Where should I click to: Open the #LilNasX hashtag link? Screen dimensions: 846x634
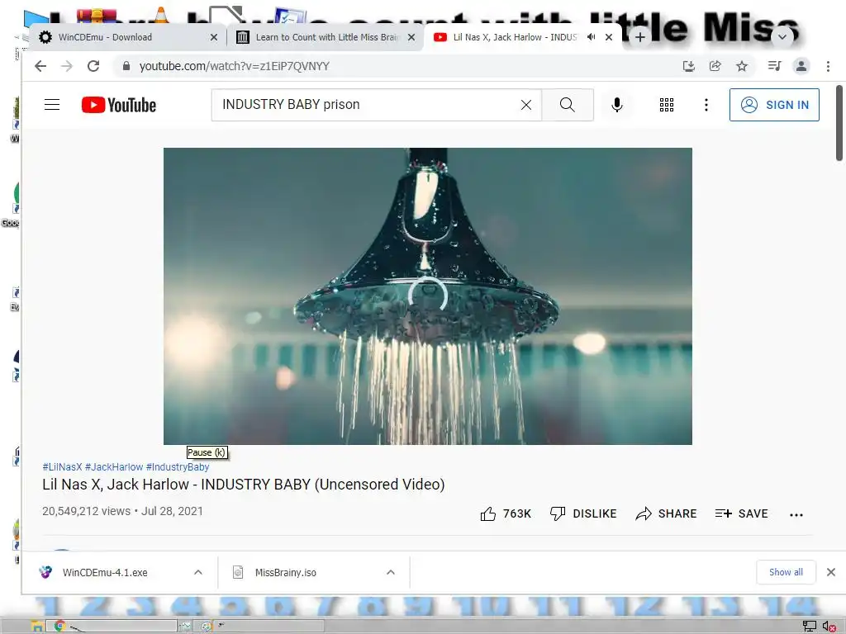(x=62, y=467)
